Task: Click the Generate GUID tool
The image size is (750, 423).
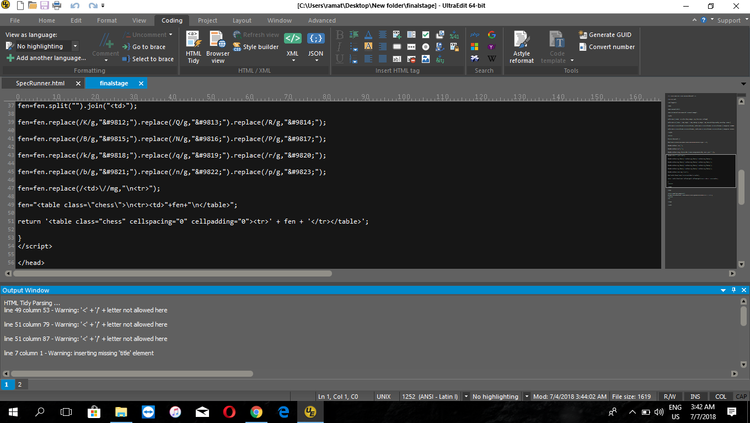Action: click(604, 34)
